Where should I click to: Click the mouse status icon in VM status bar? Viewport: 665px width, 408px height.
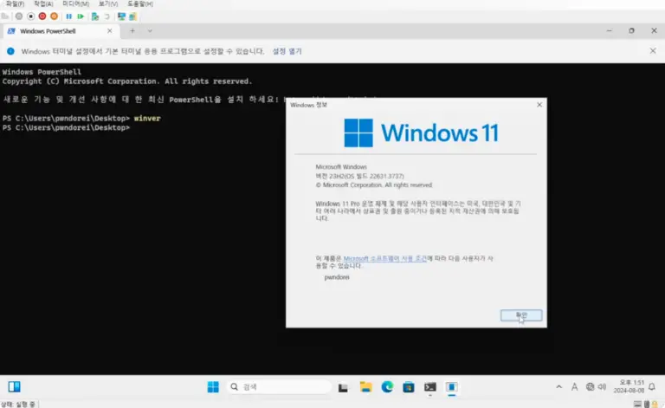(646, 405)
